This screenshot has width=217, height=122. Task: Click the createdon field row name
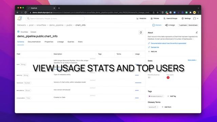[21, 98]
